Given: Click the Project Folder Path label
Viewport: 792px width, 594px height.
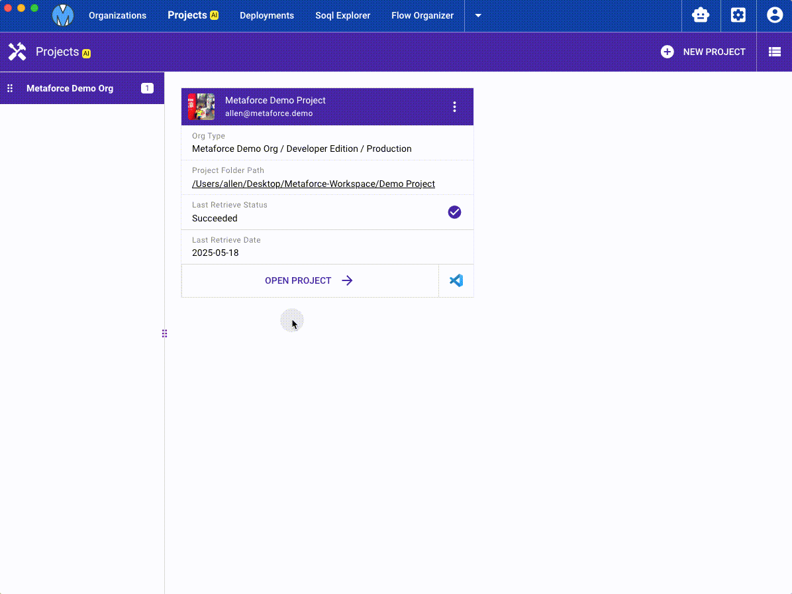Looking at the screenshot, I should pos(228,170).
